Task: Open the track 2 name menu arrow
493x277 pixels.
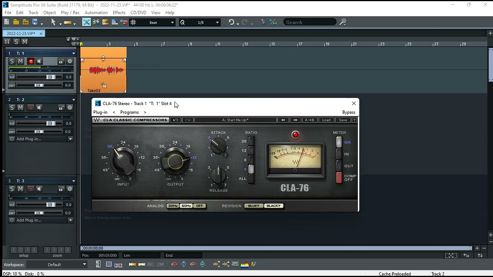Action: 74,100
